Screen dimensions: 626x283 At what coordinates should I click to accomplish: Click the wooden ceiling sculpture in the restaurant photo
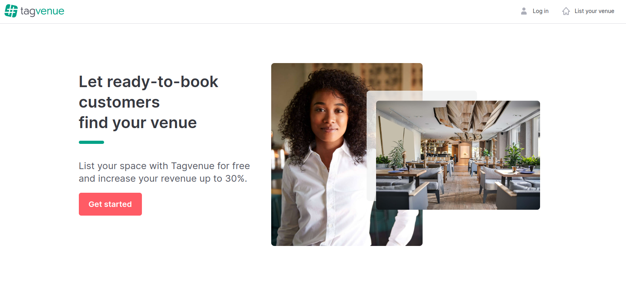[x=469, y=118]
